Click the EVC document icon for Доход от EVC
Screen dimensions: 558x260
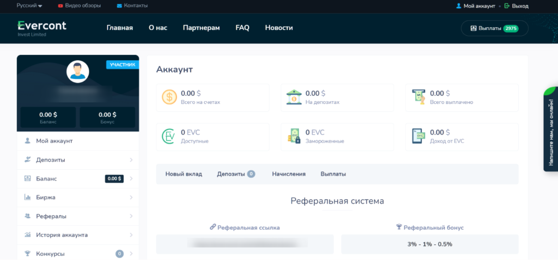click(x=418, y=137)
